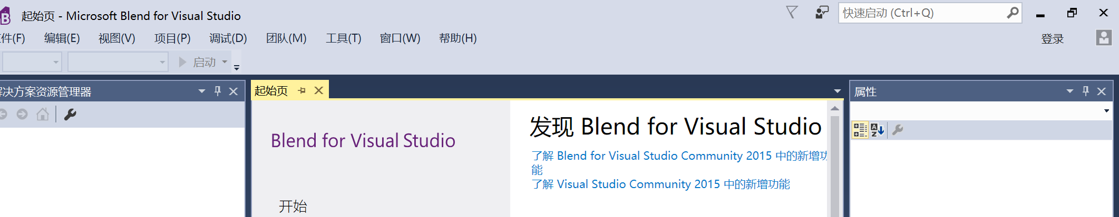Click the Solution Explorer home icon
The width and height of the screenshot is (1119, 217).
click(x=43, y=115)
